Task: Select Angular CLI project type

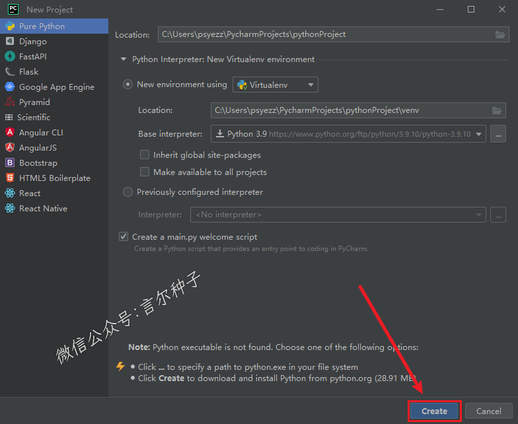Action: pos(54,132)
